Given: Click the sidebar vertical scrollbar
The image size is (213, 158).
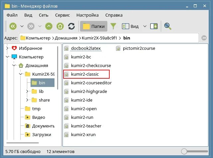Looking at the screenshot, I should coord(57,68).
